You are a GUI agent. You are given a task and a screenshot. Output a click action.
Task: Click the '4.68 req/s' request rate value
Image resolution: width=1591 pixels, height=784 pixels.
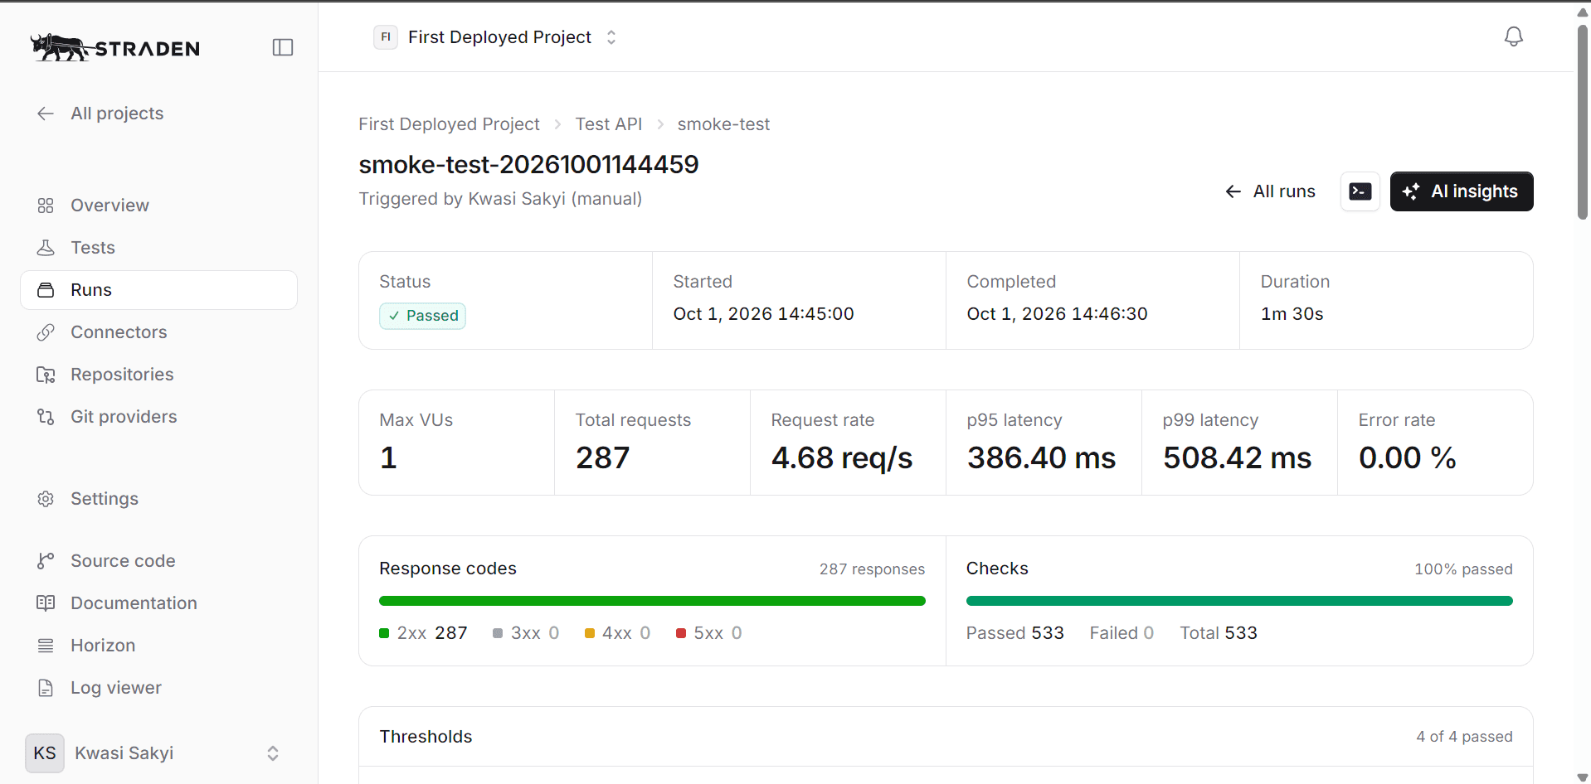[842, 458]
